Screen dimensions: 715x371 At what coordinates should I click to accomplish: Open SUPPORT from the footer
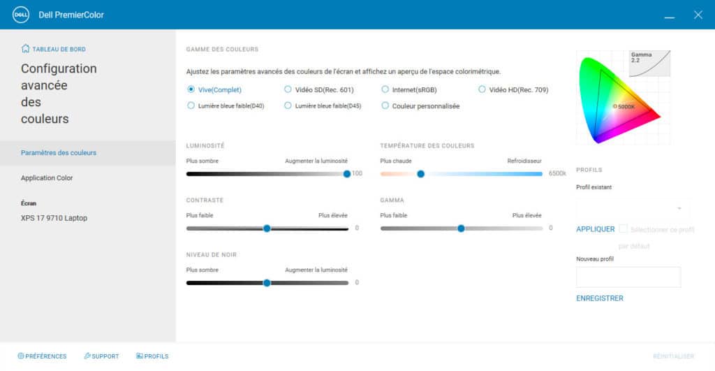pyautogui.click(x=101, y=356)
